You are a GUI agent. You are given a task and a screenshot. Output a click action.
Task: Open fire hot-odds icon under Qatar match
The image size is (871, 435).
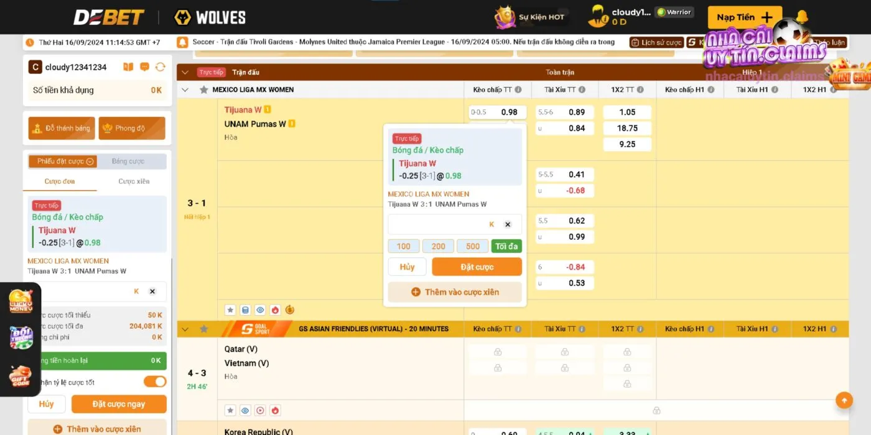(x=276, y=410)
